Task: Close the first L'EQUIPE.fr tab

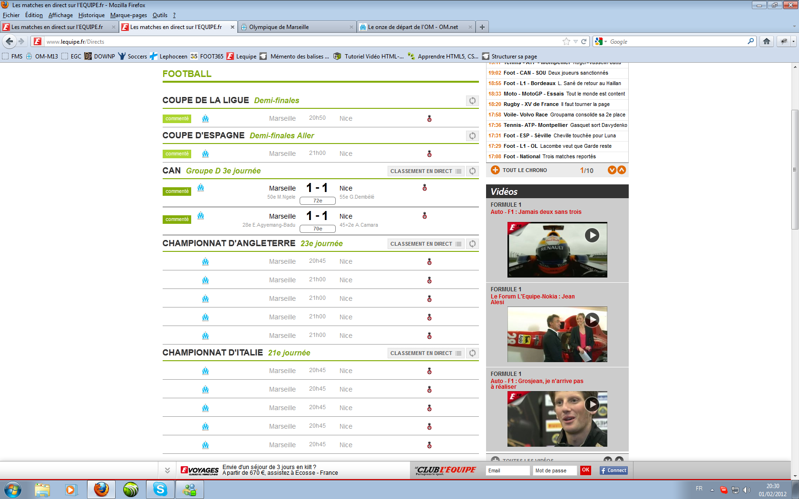Action: coord(114,27)
